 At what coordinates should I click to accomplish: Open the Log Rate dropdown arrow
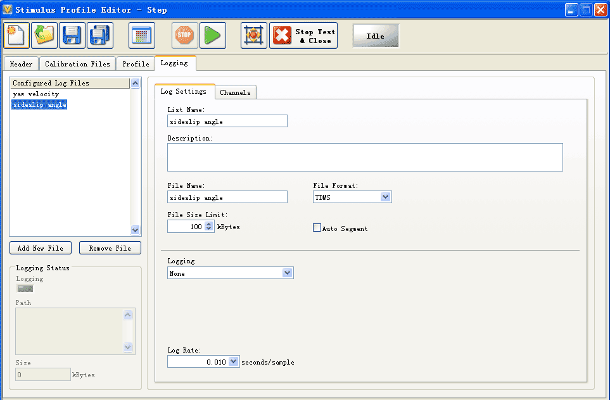coord(233,362)
